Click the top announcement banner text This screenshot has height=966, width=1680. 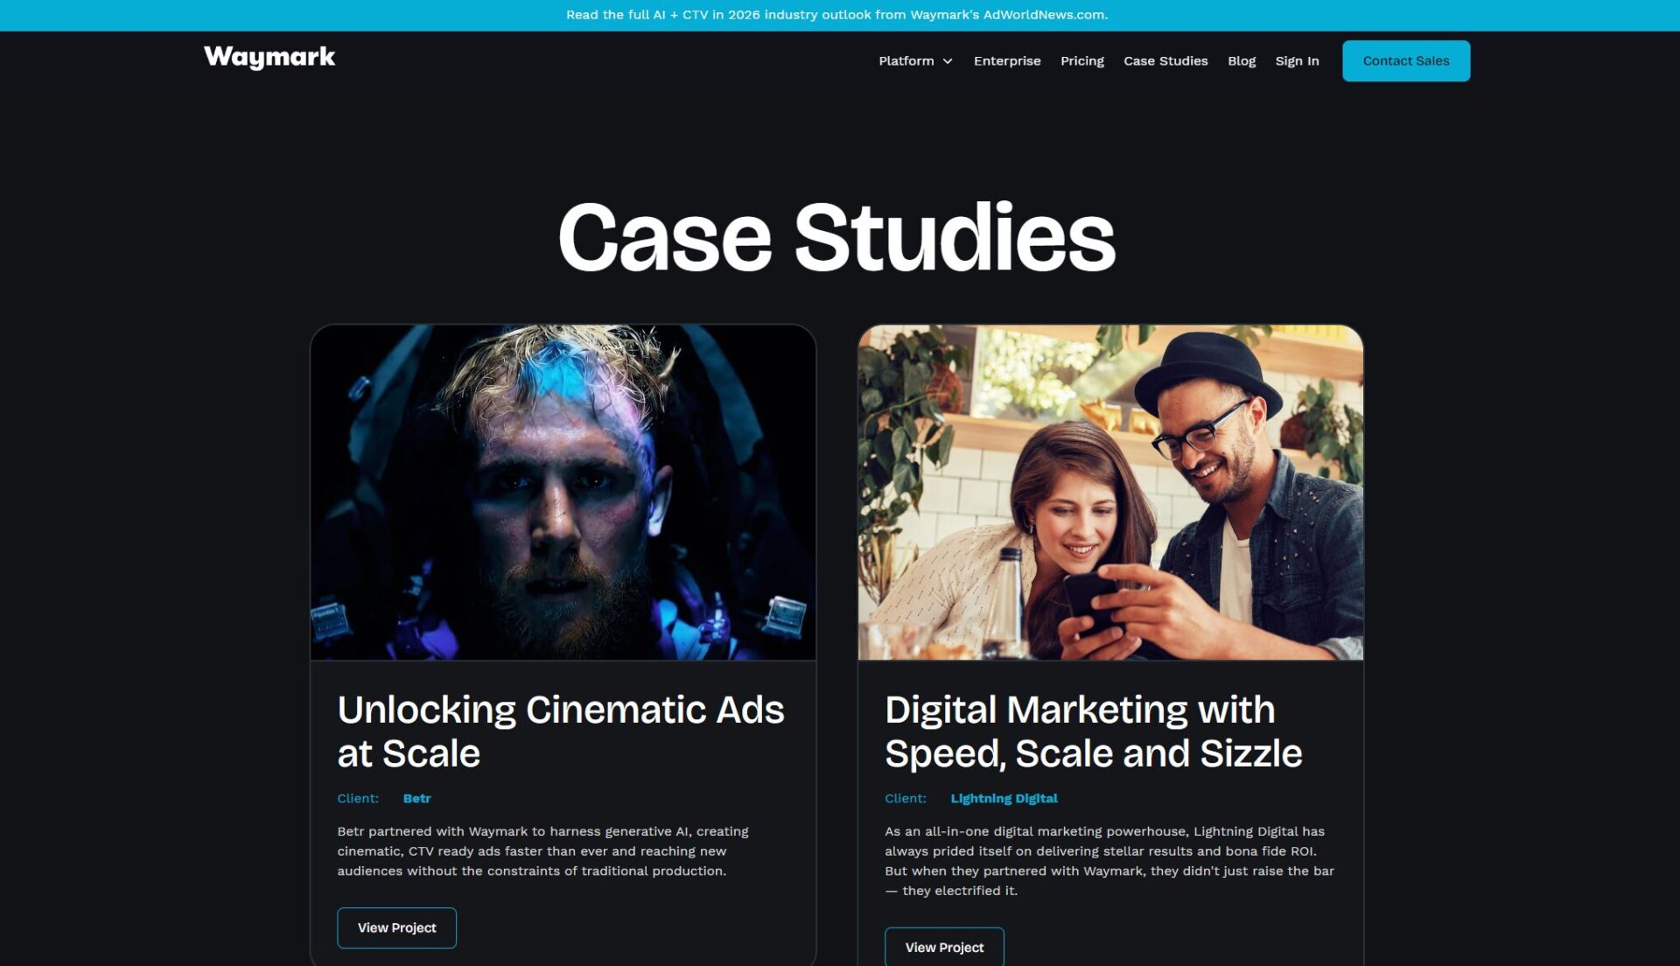[836, 15]
